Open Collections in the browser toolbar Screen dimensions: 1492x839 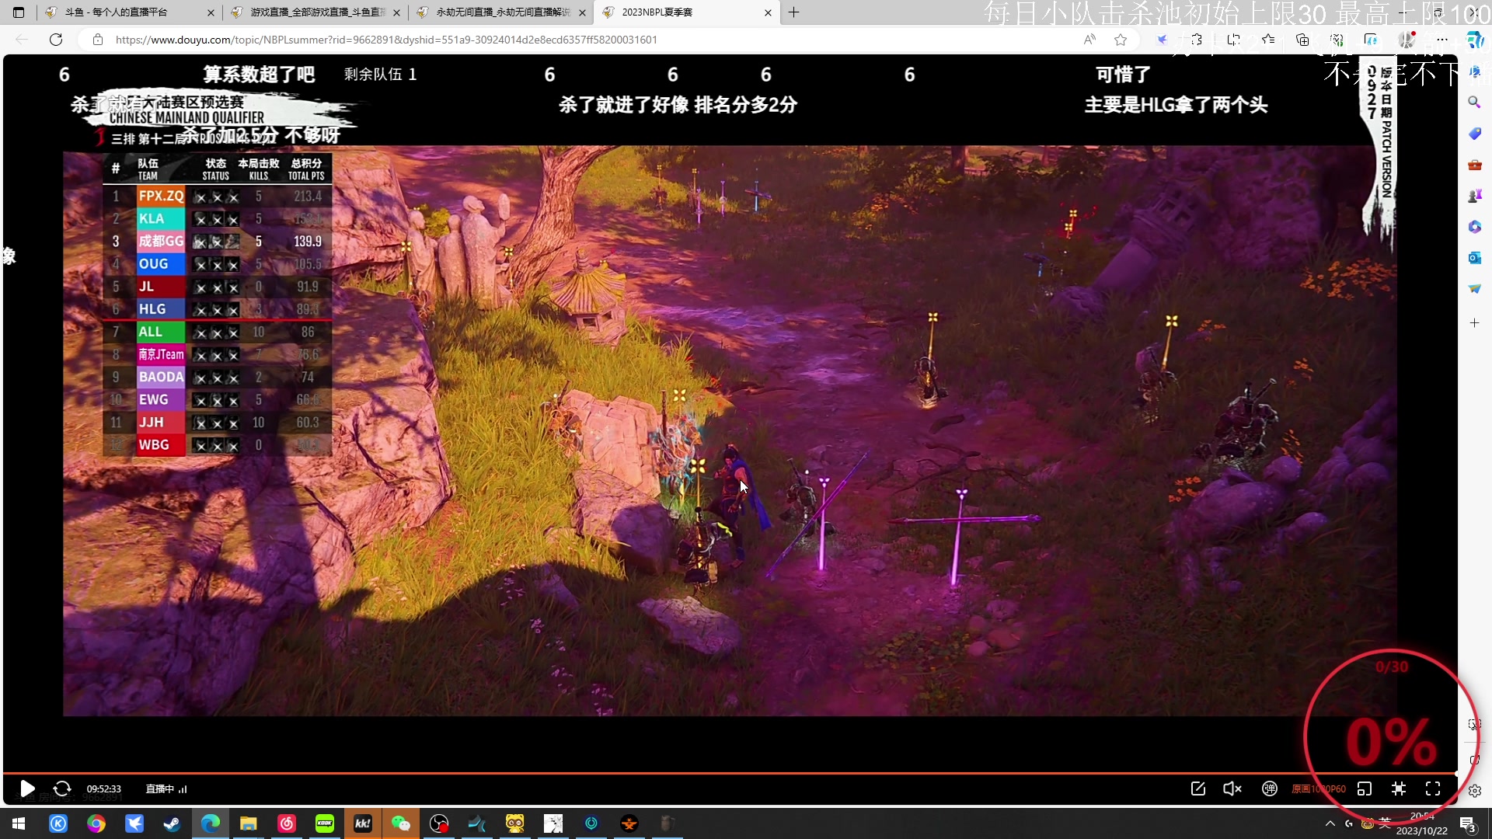1302,40
